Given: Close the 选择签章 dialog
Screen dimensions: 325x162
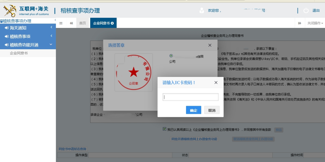Looking at the screenshot, I should pyautogui.click(x=210, y=45).
